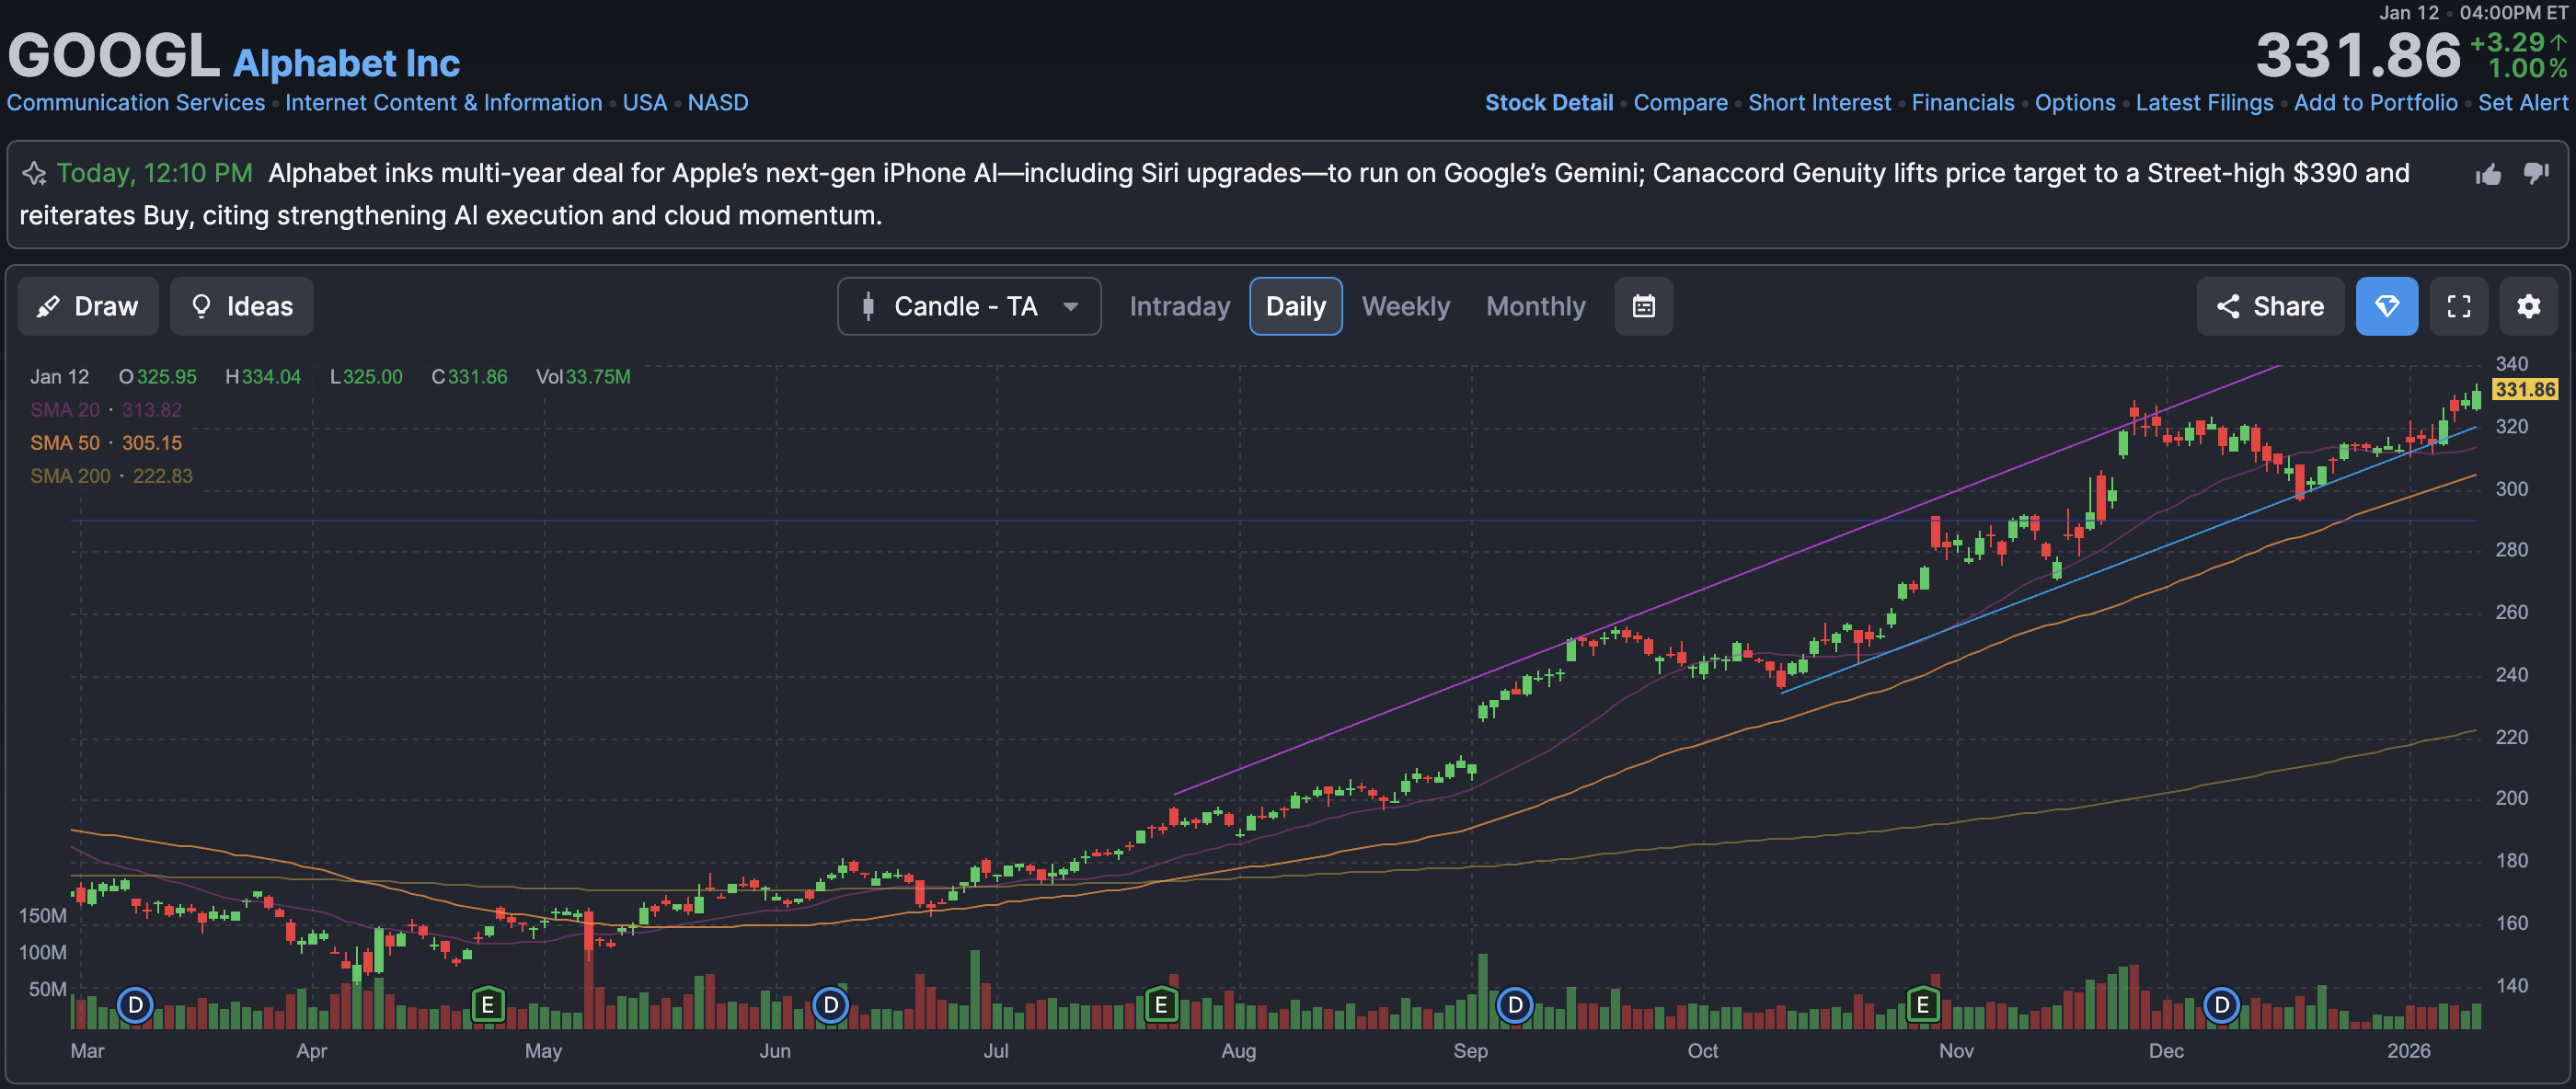The width and height of the screenshot is (2576, 1089).
Task: Select Intraday timeframe tab
Action: pos(1179,306)
